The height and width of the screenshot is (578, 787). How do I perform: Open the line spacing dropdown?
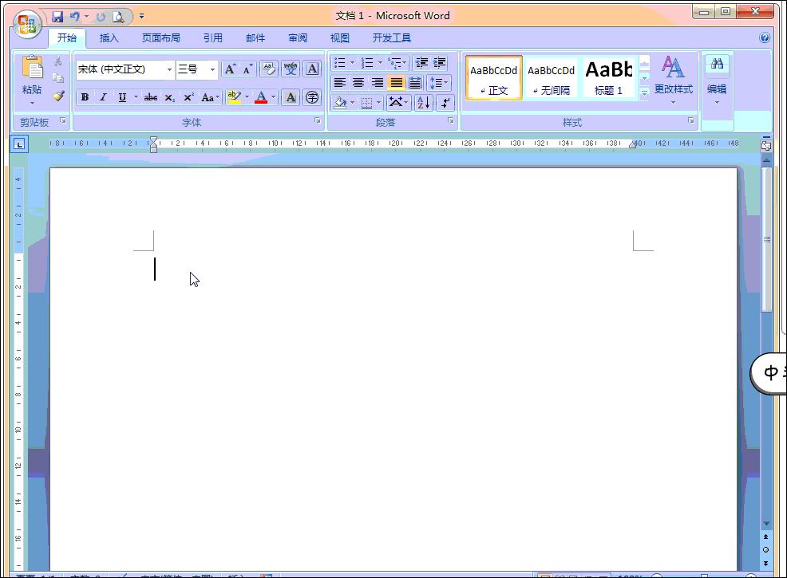point(439,83)
